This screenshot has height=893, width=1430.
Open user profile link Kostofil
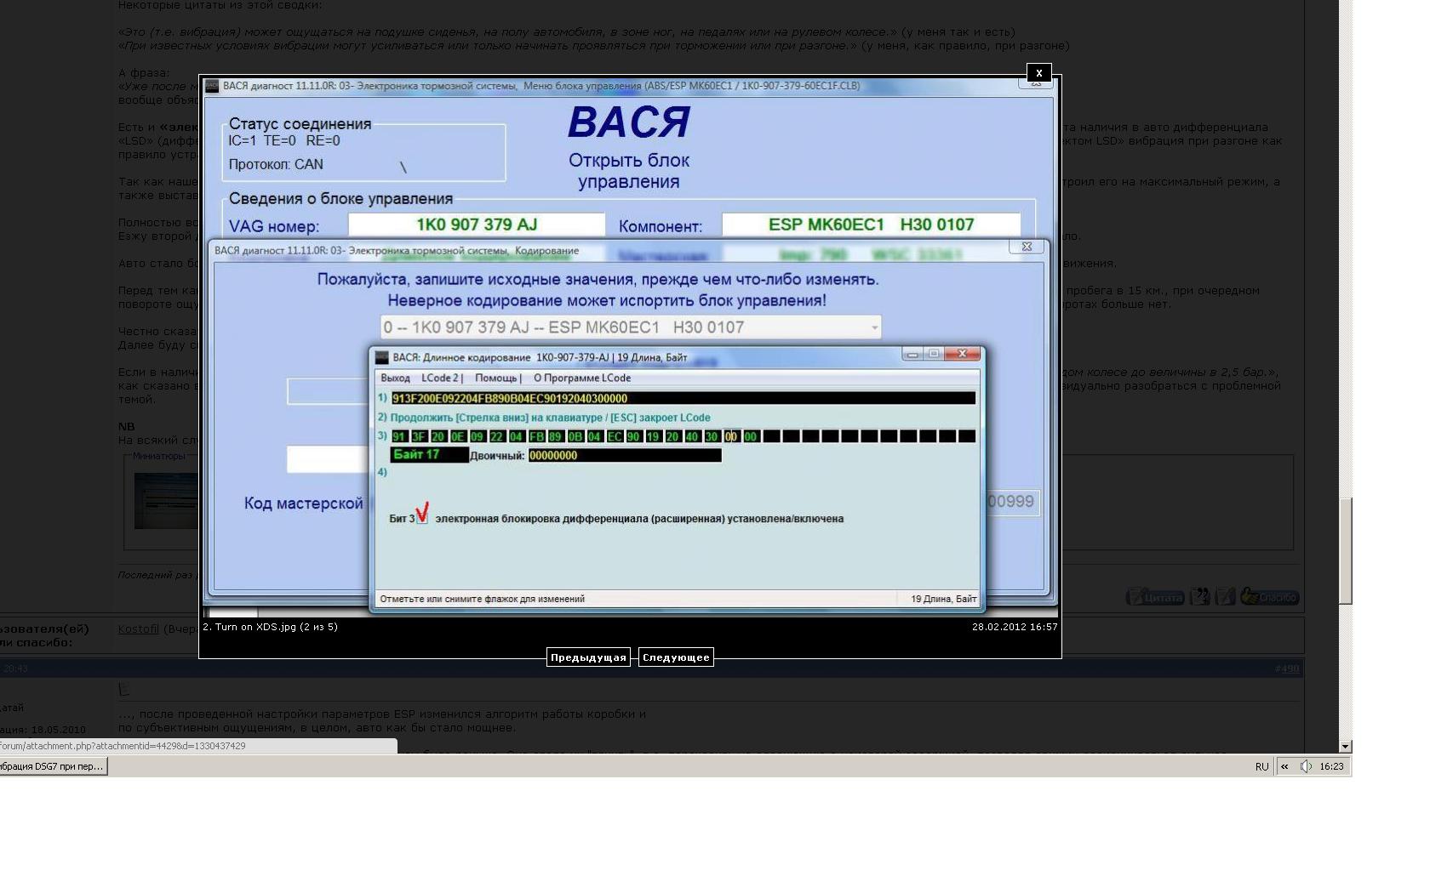point(139,629)
